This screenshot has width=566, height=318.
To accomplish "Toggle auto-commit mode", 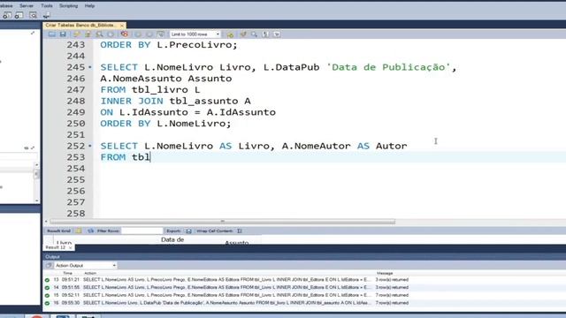I will 161,34.
